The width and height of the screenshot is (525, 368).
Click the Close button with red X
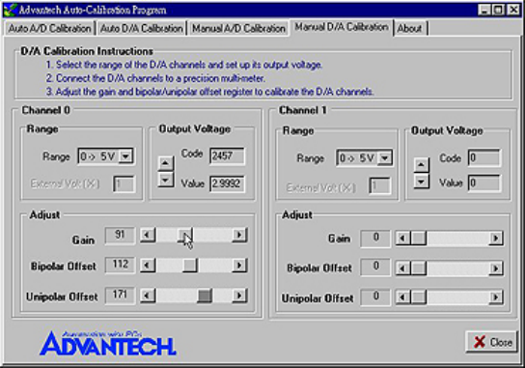(491, 342)
